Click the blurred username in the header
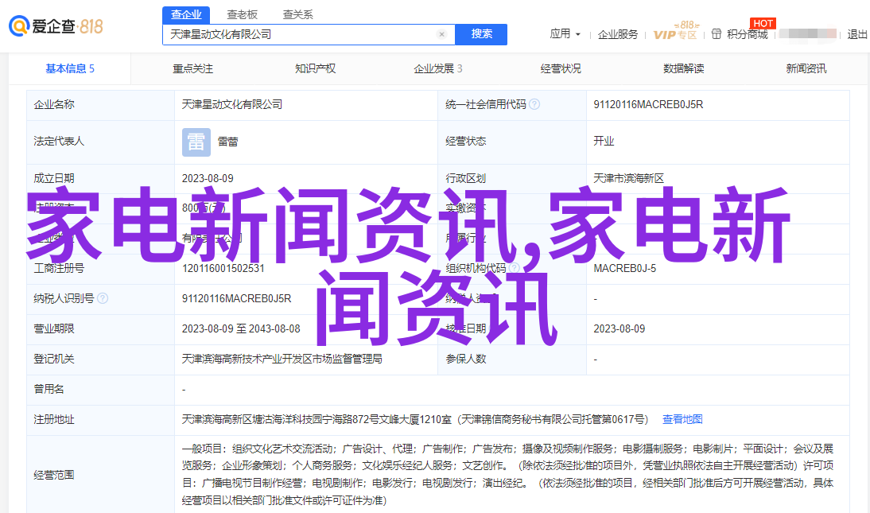This screenshot has width=870, height=513. [x=807, y=34]
